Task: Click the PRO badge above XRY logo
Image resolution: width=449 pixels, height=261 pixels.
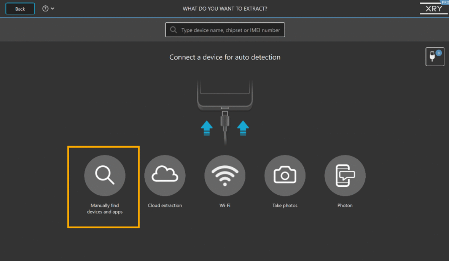Action: (x=445, y=2)
